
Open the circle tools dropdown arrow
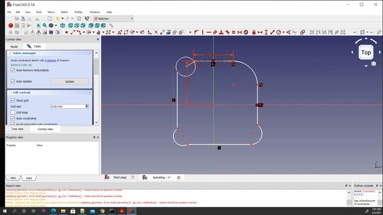[x=93, y=32]
